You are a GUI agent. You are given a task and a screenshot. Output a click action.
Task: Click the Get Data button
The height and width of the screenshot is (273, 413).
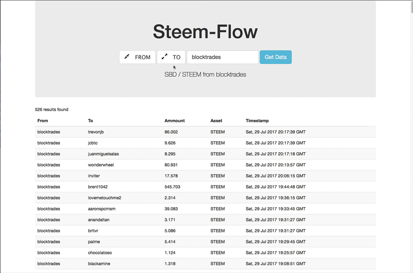coord(275,57)
